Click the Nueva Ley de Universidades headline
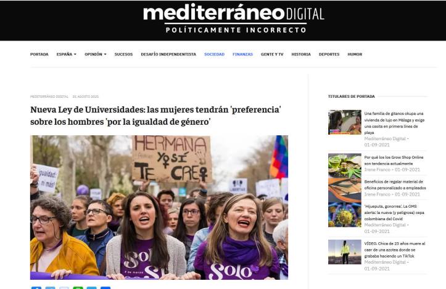Image resolution: width=446 pixels, height=289 pixels. [x=155, y=116]
